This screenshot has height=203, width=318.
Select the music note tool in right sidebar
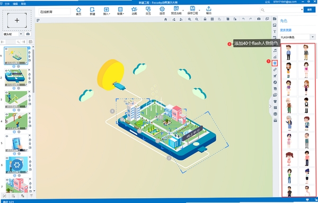275,51
